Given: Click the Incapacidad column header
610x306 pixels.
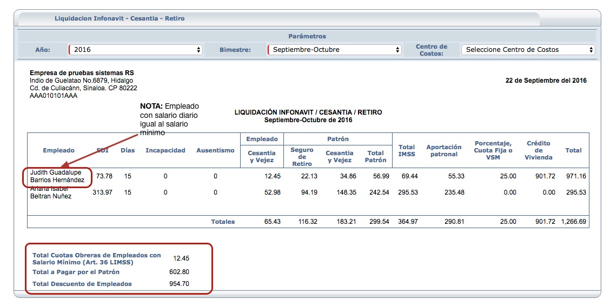Looking at the screenshot, I should pyautogui.click(x=165, y=150).
